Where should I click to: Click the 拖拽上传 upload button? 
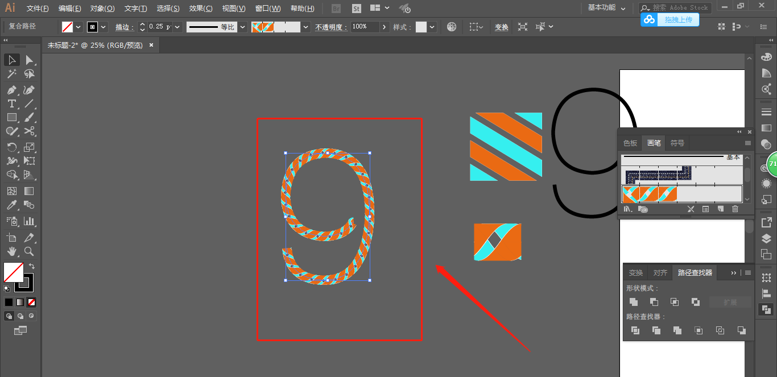pos(670,20)
